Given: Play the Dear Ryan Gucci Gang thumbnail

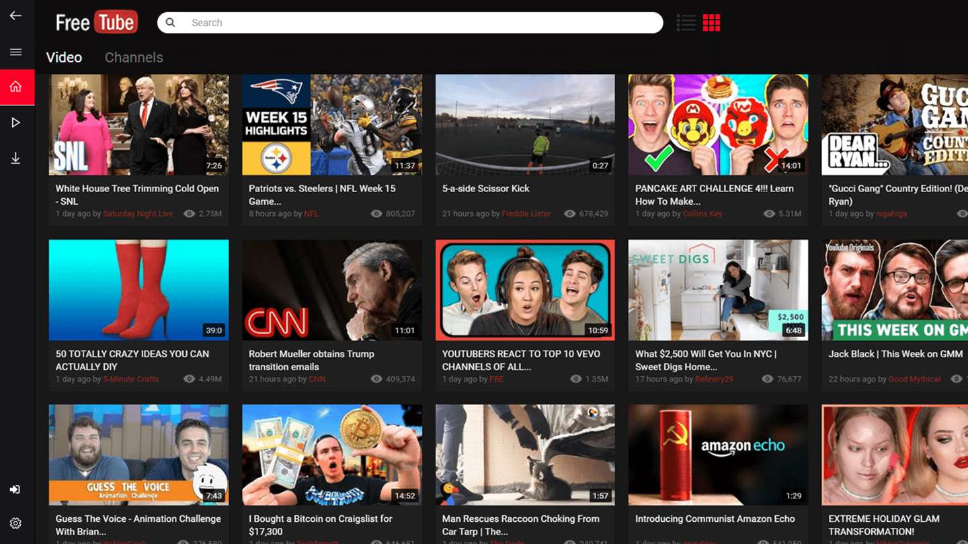Looking at the screenshot, I should [x=895, y=125].
